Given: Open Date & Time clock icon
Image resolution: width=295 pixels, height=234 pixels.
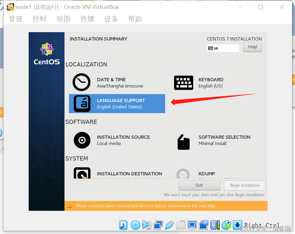Looking at the screenshot, I should [82, 82].
